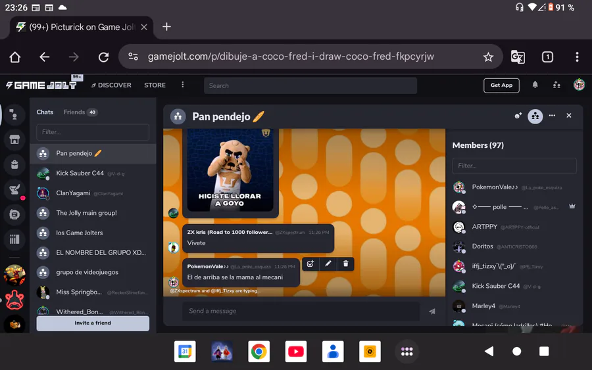This screenshot has width=592, height=370.
Task: Click the Invite a friend button
Action: click(93, 323)
